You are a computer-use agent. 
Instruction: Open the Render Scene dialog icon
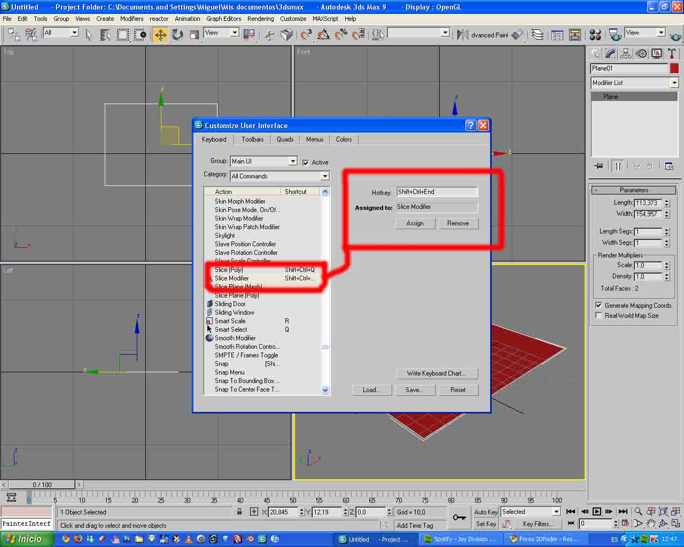(x=615, y=35)
